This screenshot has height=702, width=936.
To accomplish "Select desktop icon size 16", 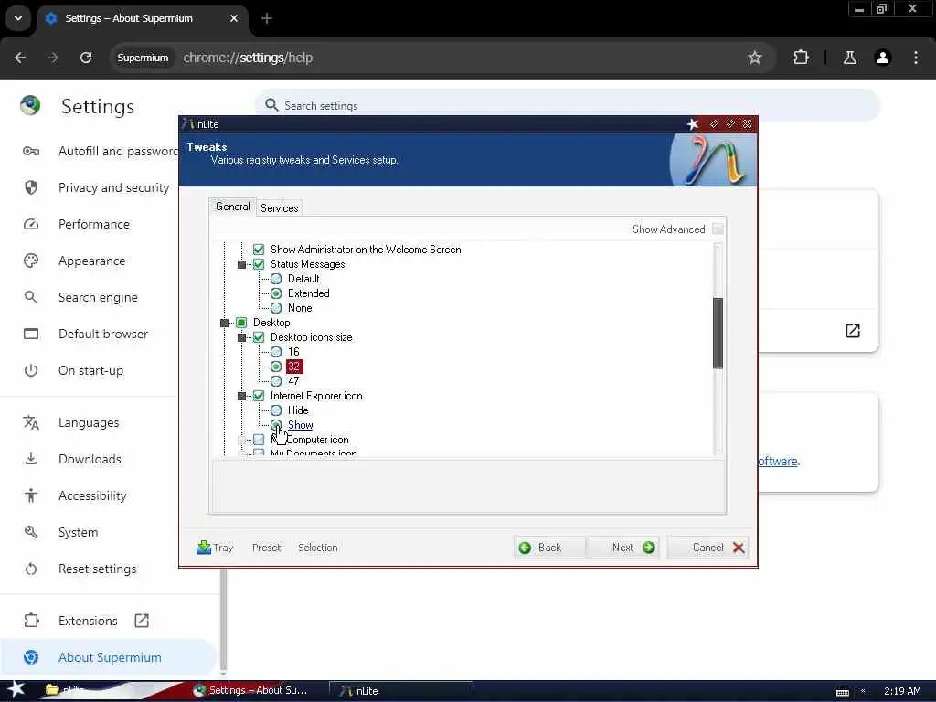I will pos(276,352).
